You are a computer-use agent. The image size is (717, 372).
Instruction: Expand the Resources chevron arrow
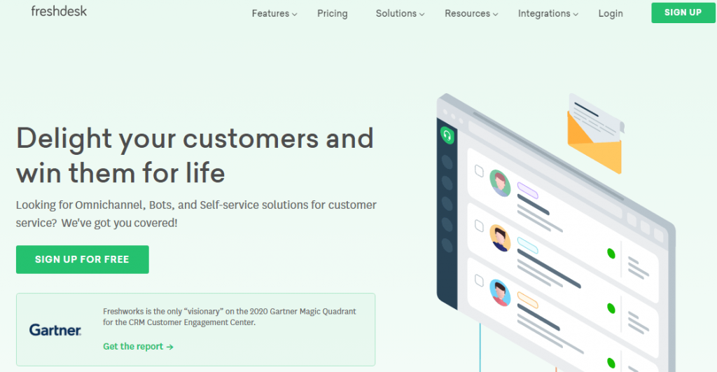click(495, 15)
